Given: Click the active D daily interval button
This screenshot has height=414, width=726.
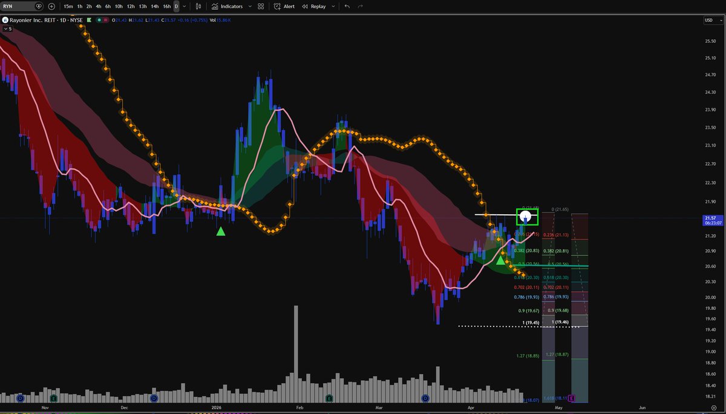Looking at the screenshot, I should tap(177, 6).
